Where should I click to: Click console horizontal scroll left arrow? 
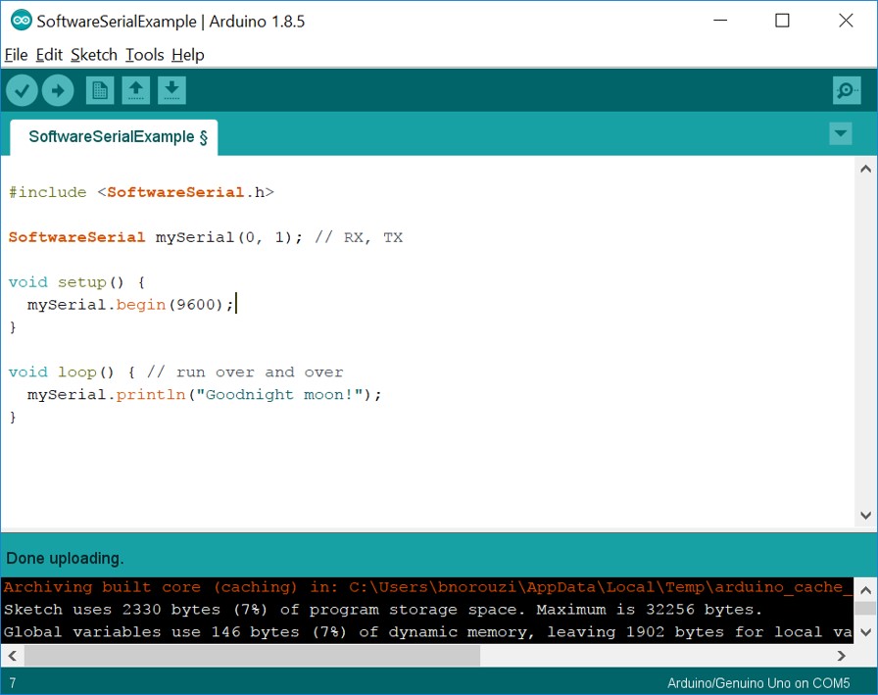(x=13, y=655)
